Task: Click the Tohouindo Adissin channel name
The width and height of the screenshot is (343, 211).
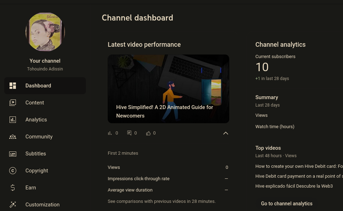Action: tap(45, 69)
